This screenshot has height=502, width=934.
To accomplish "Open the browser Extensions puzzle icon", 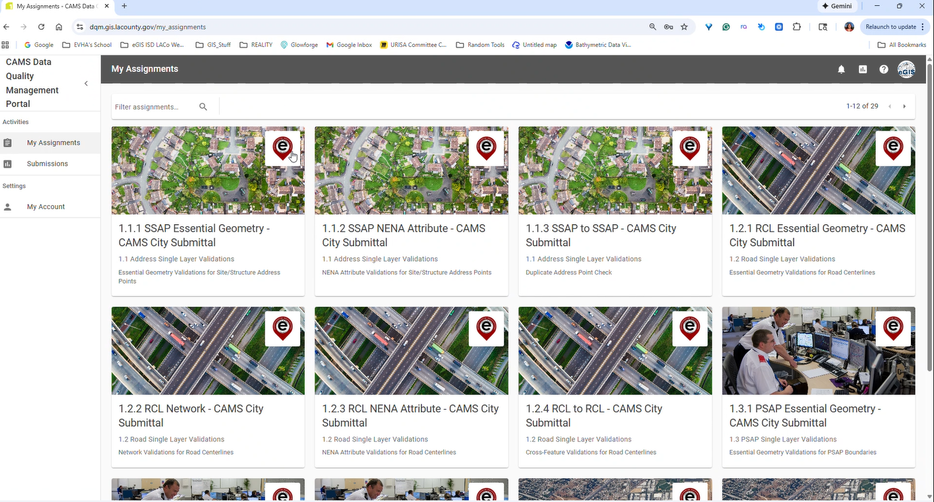I will click(x=796, y=27).
